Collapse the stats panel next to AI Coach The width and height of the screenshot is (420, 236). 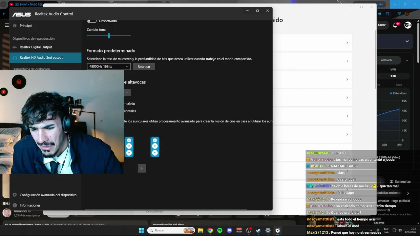click(x=407, y=60)
